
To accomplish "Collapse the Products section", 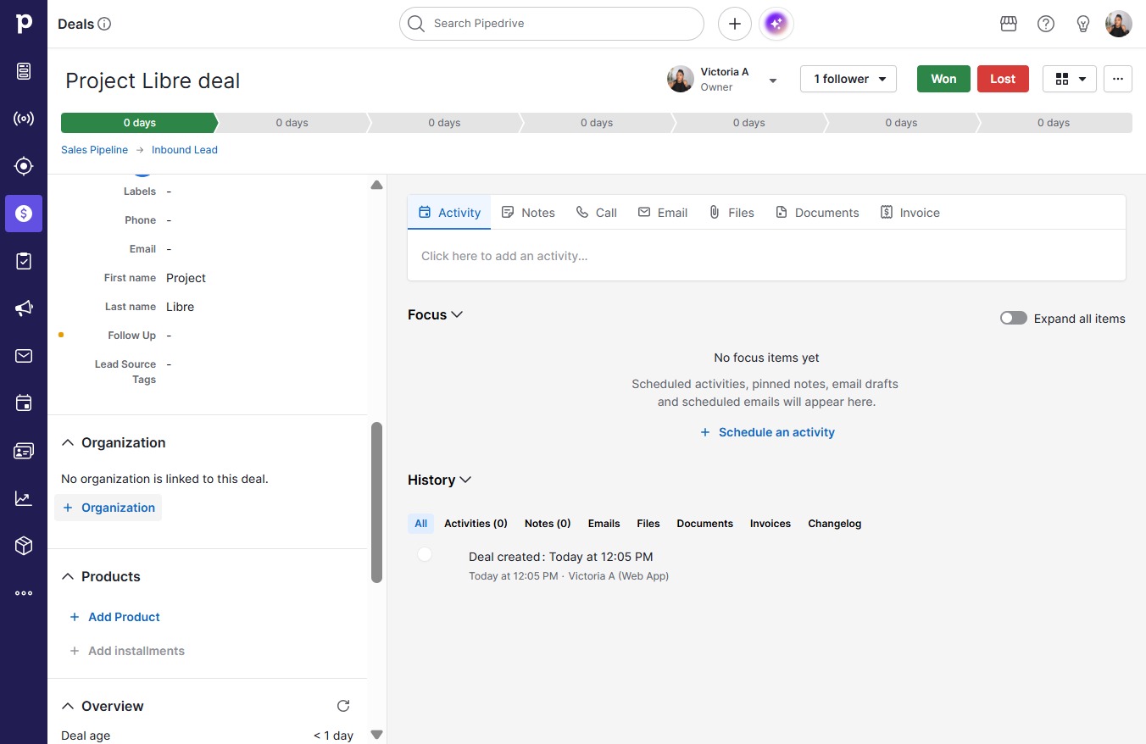I will pos(69,576).
